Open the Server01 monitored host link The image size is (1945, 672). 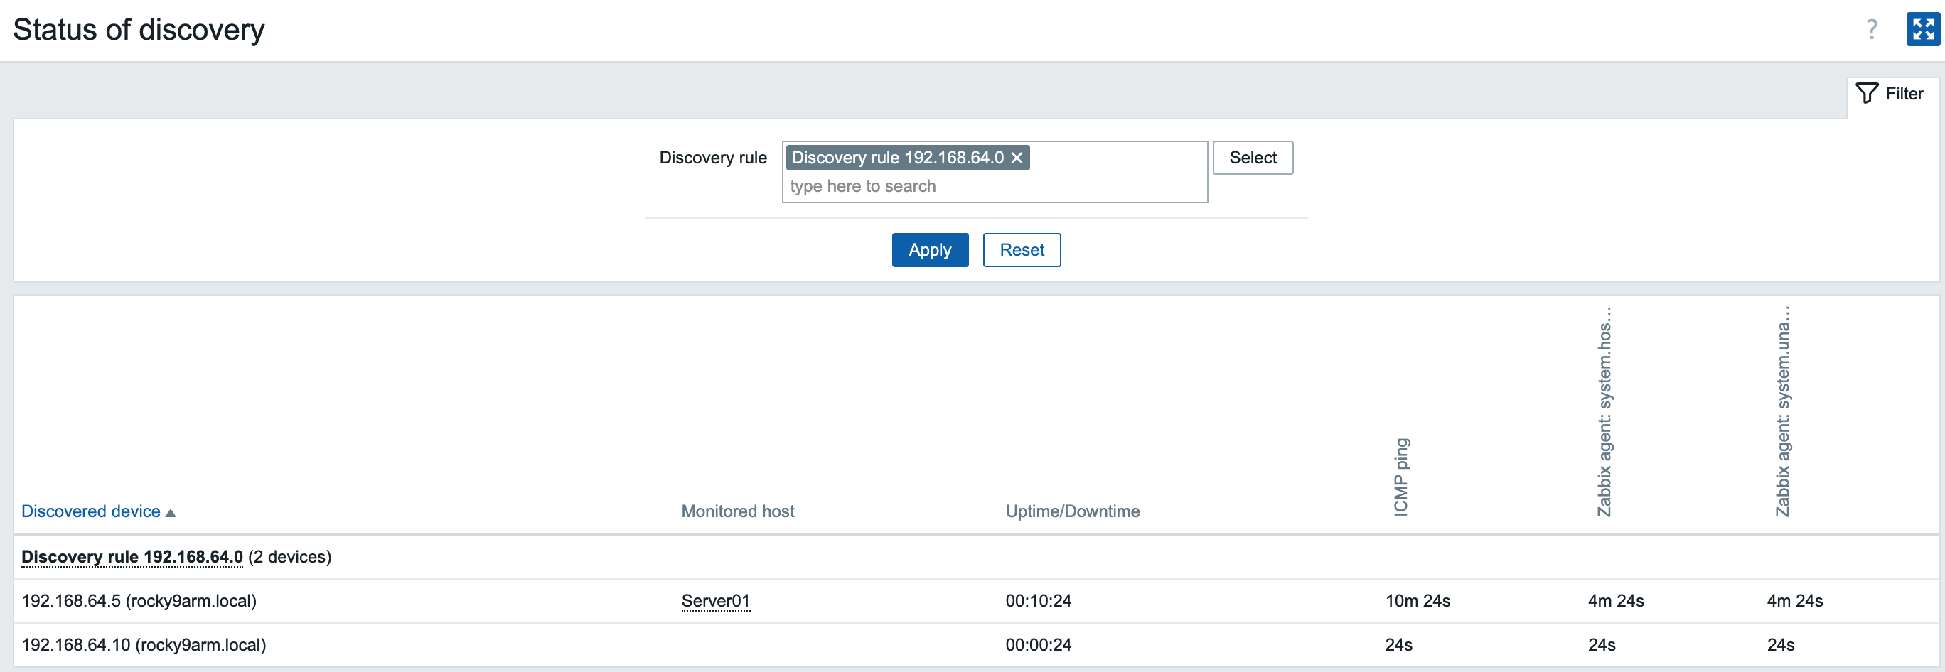click(715, 600)
